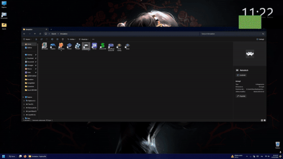Open the first shortcut, left of Dolphin
283x159 pixels.
[x=45, y=46]
